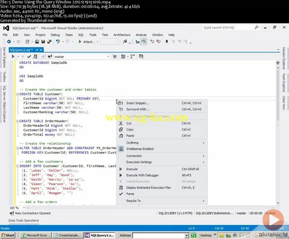Screen dimensions: 289x239
Task: Toggle the highlighted toolbar icon left of uncomment
Action: (143, 42)
